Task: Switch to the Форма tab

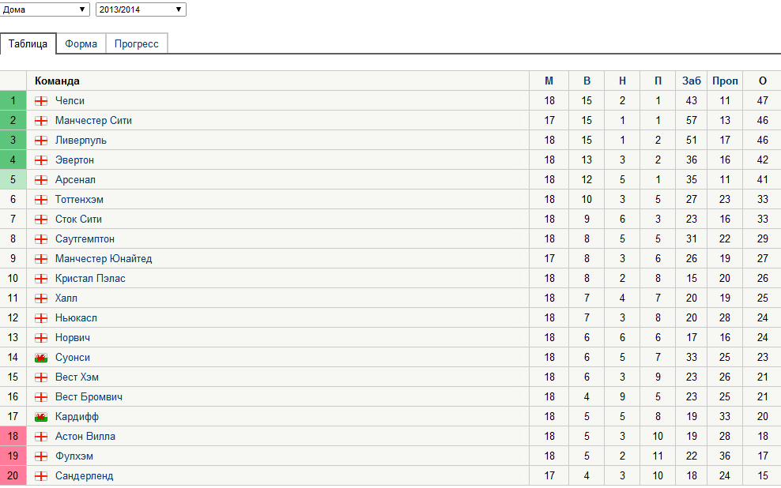Action: [80, 44]
